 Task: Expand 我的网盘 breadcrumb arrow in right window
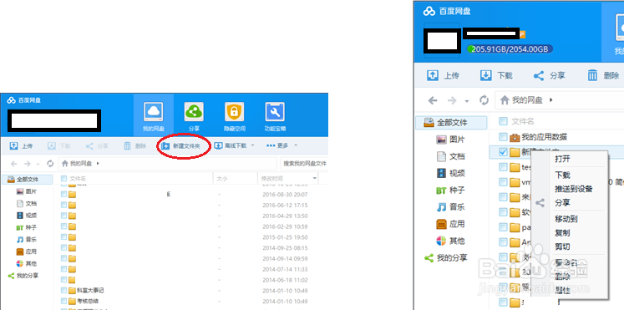pos(551,100)
